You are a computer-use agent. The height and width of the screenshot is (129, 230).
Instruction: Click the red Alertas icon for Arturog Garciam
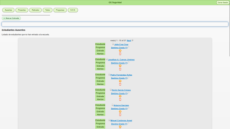point(120,115)
